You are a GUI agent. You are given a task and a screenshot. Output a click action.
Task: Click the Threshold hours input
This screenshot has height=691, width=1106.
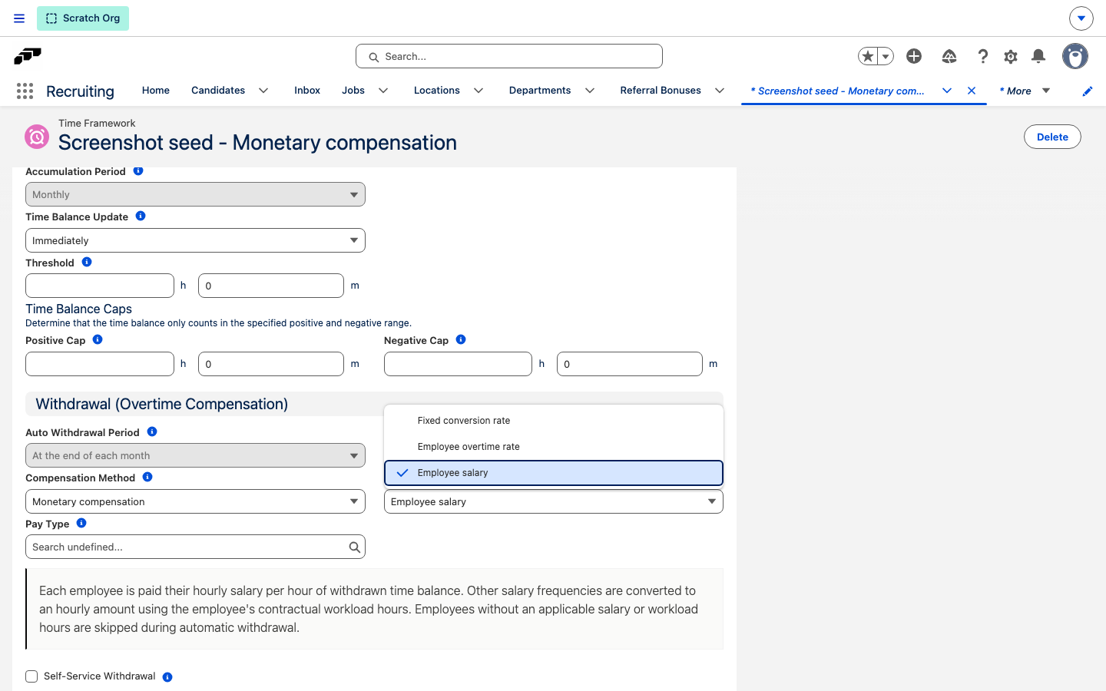coord(100,286)
